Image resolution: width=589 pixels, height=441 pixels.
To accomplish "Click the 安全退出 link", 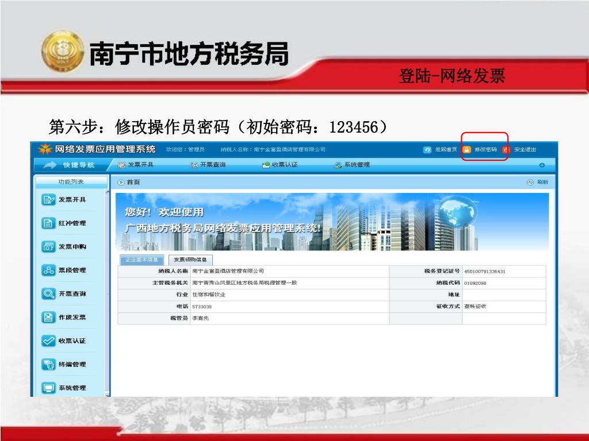I will tap(525, 150).
